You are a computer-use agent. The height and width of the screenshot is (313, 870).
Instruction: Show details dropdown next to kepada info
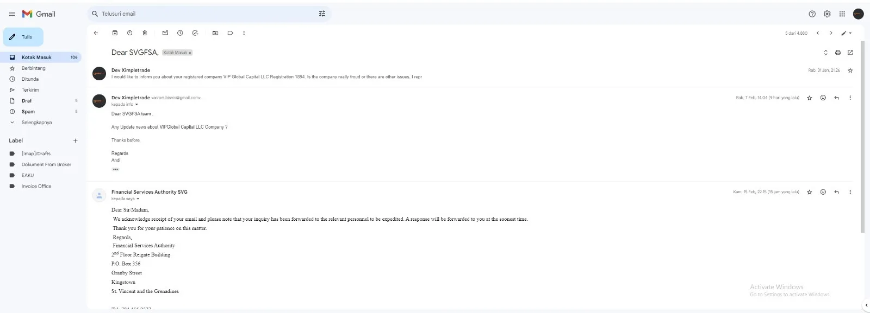tap(136, 105)
